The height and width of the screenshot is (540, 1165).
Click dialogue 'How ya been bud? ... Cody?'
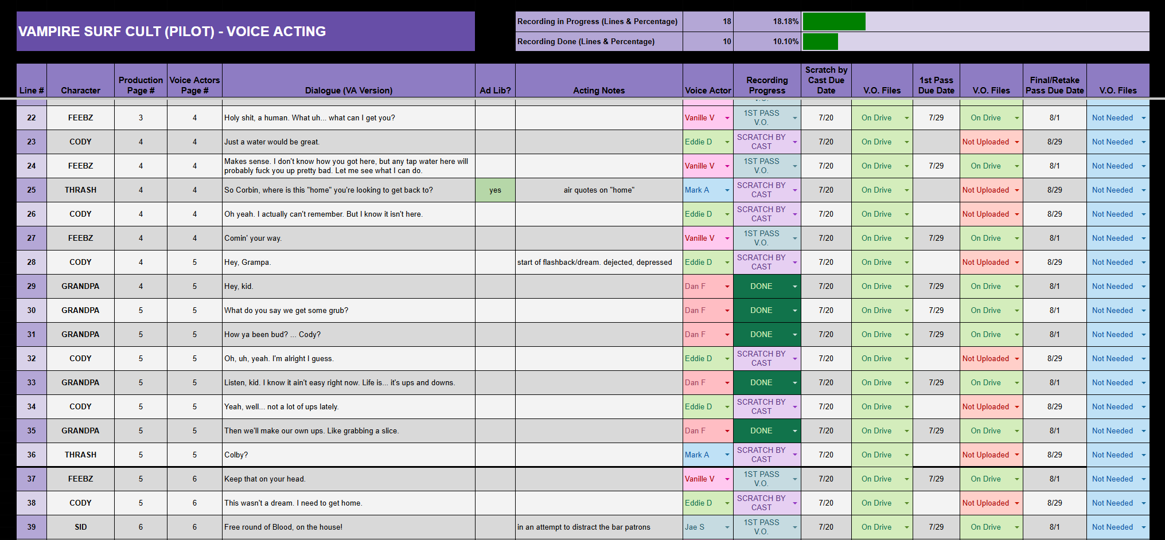coord(349,335)
